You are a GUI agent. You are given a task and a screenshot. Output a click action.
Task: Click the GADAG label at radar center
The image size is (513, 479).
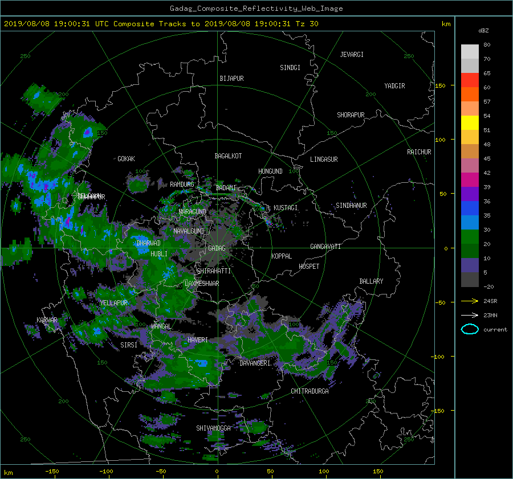[217, 248]
